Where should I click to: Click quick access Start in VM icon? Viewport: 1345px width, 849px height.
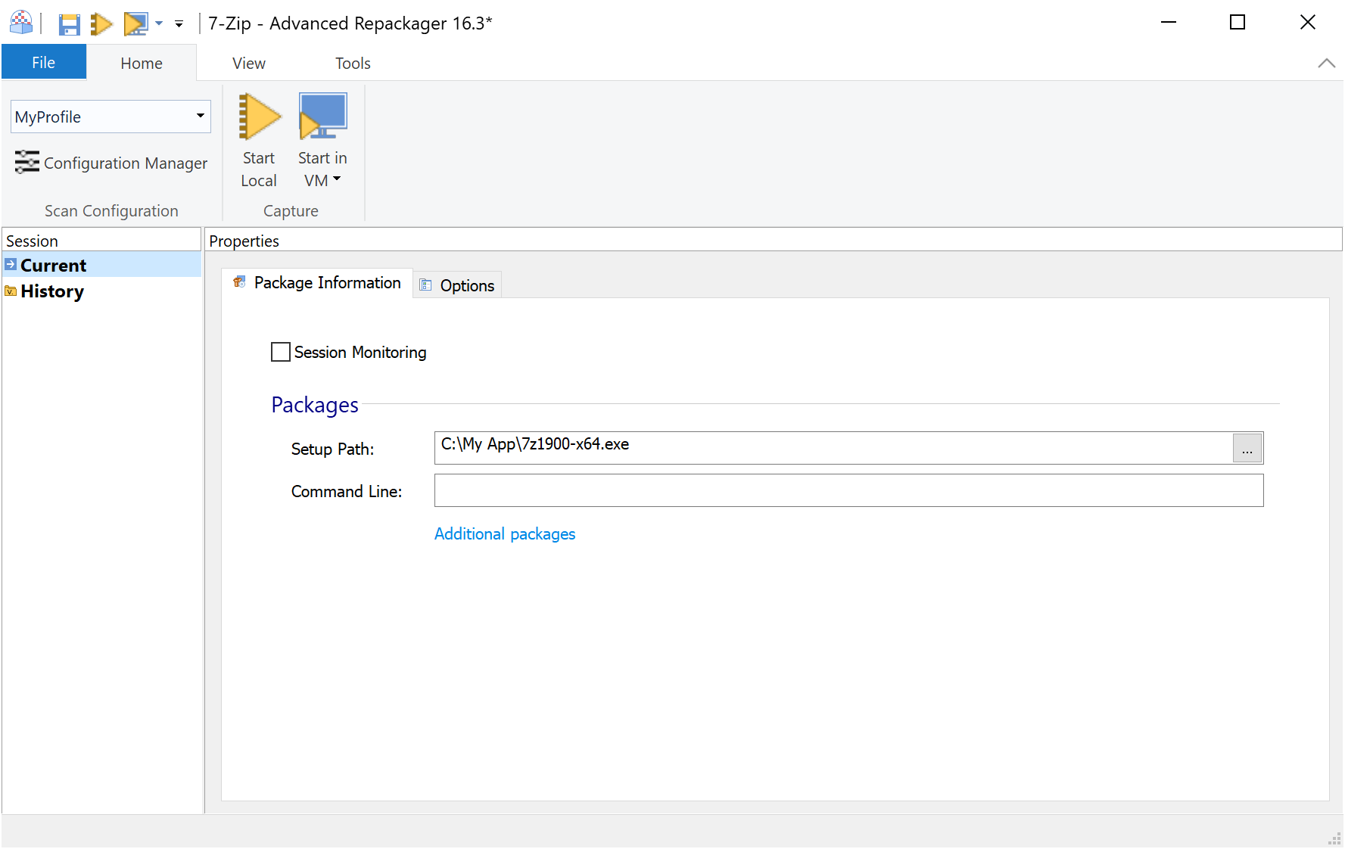136,24
